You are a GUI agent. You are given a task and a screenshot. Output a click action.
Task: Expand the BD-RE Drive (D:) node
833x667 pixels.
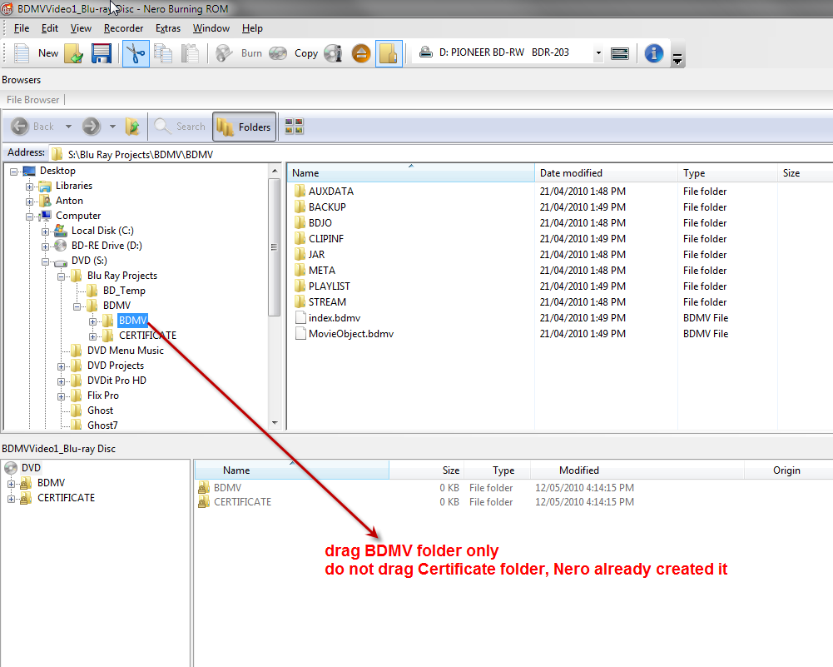[x=46, y=246]
